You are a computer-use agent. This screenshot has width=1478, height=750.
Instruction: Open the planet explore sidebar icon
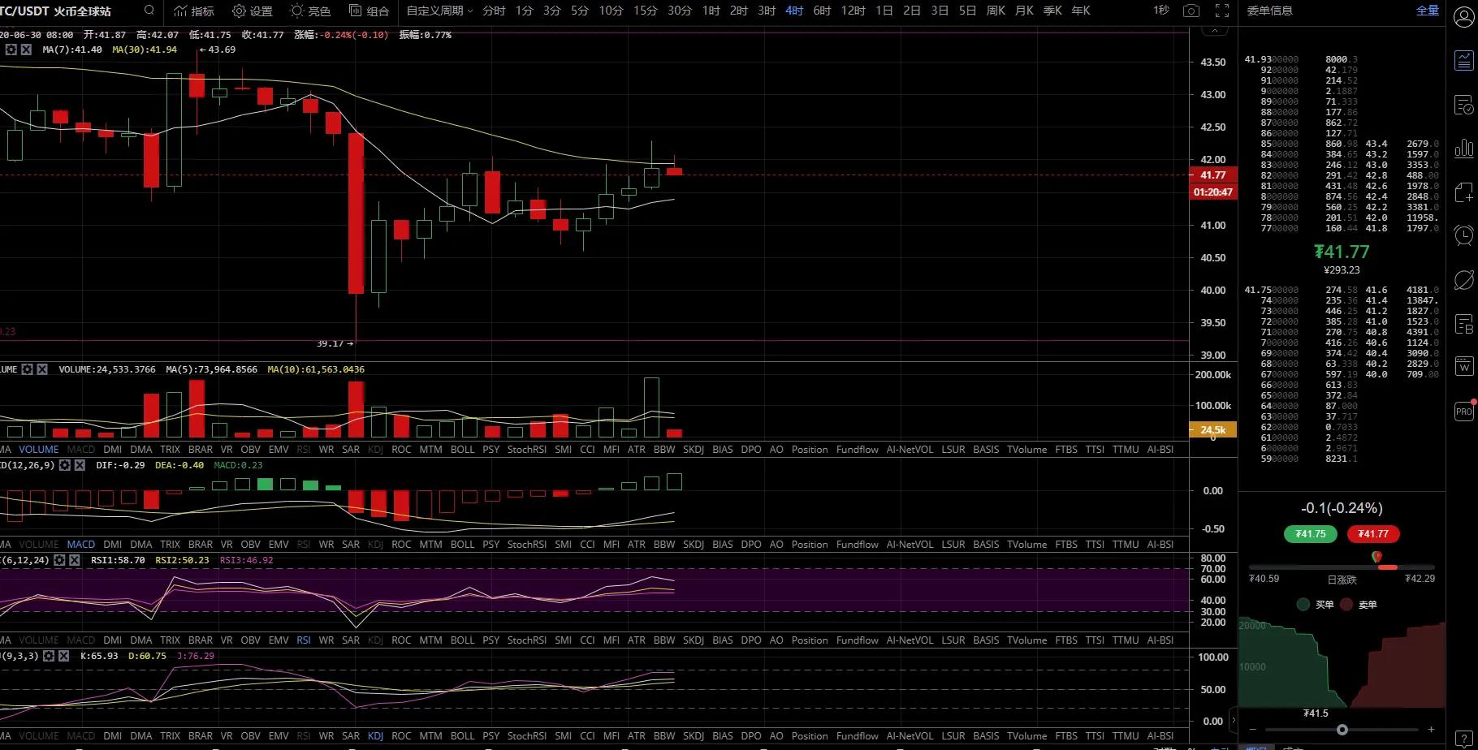pos(1463,280)
